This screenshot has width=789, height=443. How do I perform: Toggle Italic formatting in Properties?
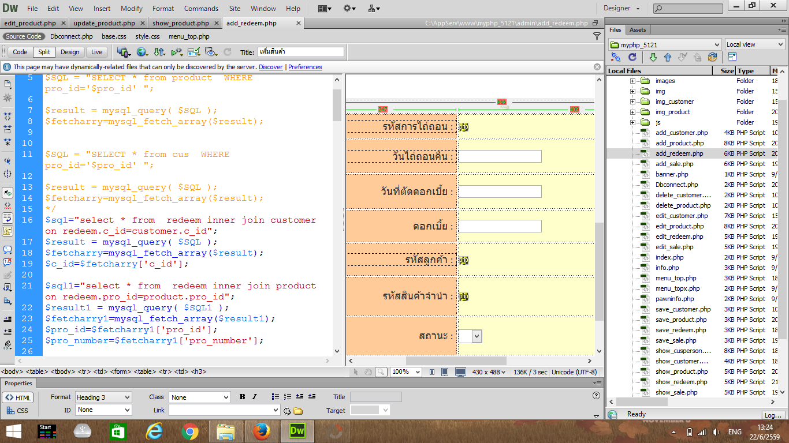254,397
